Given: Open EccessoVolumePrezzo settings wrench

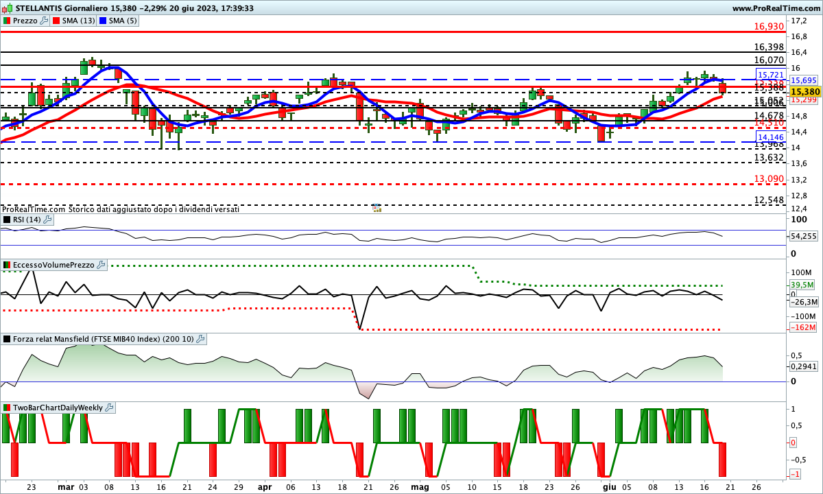Looking at the screenshot, I should 102,264.
